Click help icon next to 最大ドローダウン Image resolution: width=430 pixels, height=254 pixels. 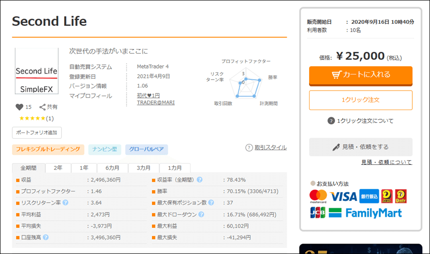click(x=200, y=214)
